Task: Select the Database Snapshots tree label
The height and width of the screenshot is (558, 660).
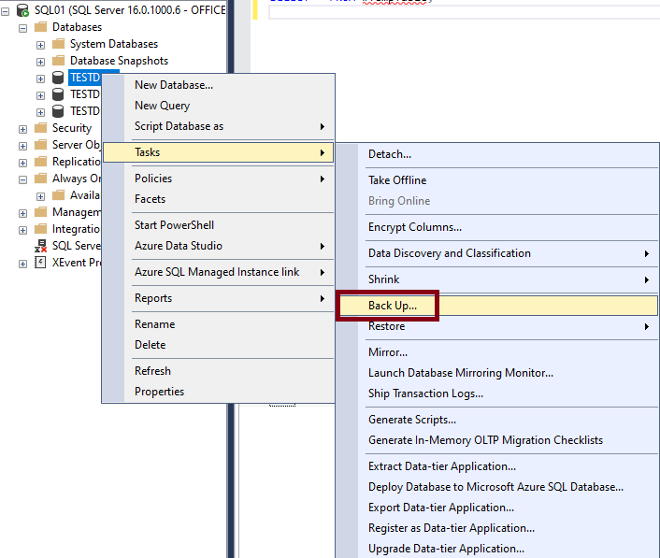Action: tap(119, 61)
